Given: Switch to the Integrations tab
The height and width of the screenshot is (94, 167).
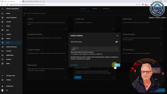Looking at the screenshot, I should point(83,9).
